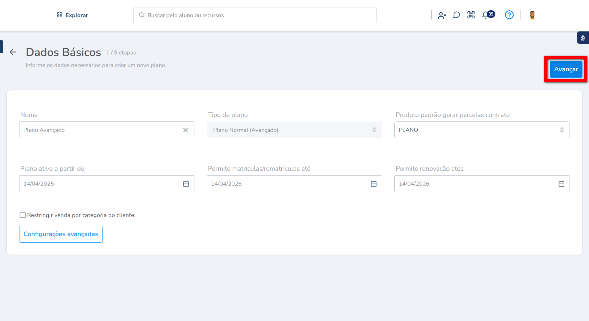Image resolution: width=589 pixels, height=321 pixels.
Task: Click the QR code scanner icon
Action: click(x=471, y=15)
